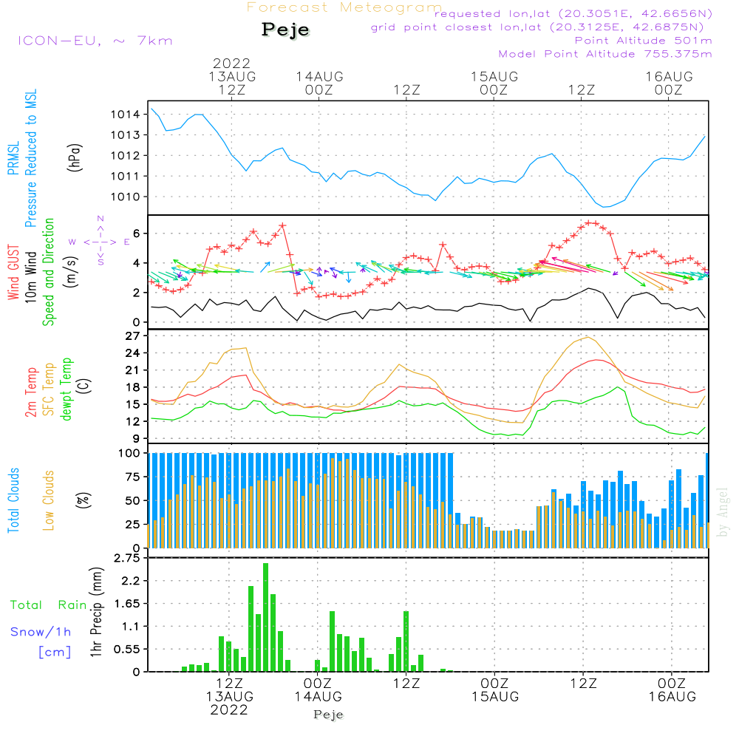Select the "(m/s)" unit label
Screen dimensions: 739x739
[x=71, y=272]
